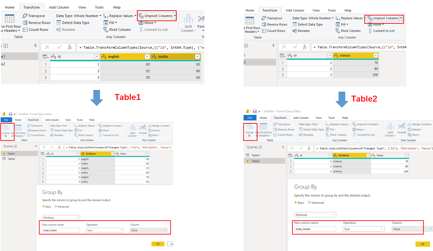Click the fx formula icon in english/maths editor
Viewport: 433px width, 251px height.
click(x=69, y=47)
